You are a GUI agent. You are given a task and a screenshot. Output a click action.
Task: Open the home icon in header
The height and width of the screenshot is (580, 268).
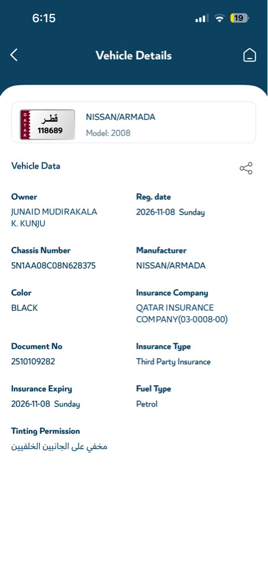pyautogui.click(x=249, y=55)
